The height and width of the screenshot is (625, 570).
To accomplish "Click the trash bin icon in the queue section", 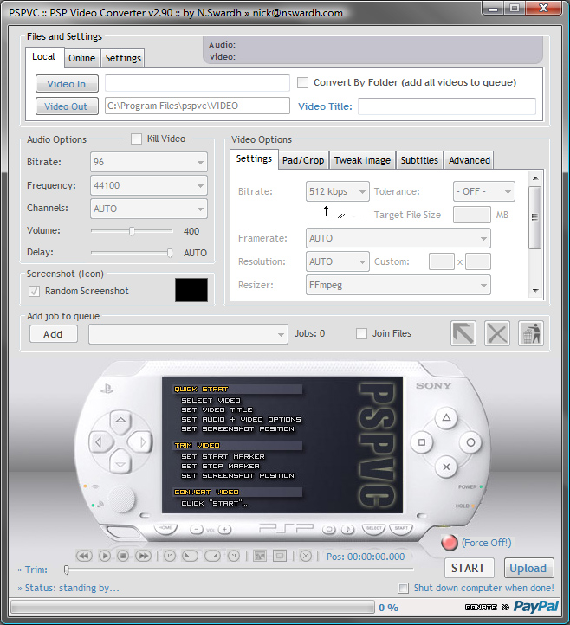I will tap(530, 333).
